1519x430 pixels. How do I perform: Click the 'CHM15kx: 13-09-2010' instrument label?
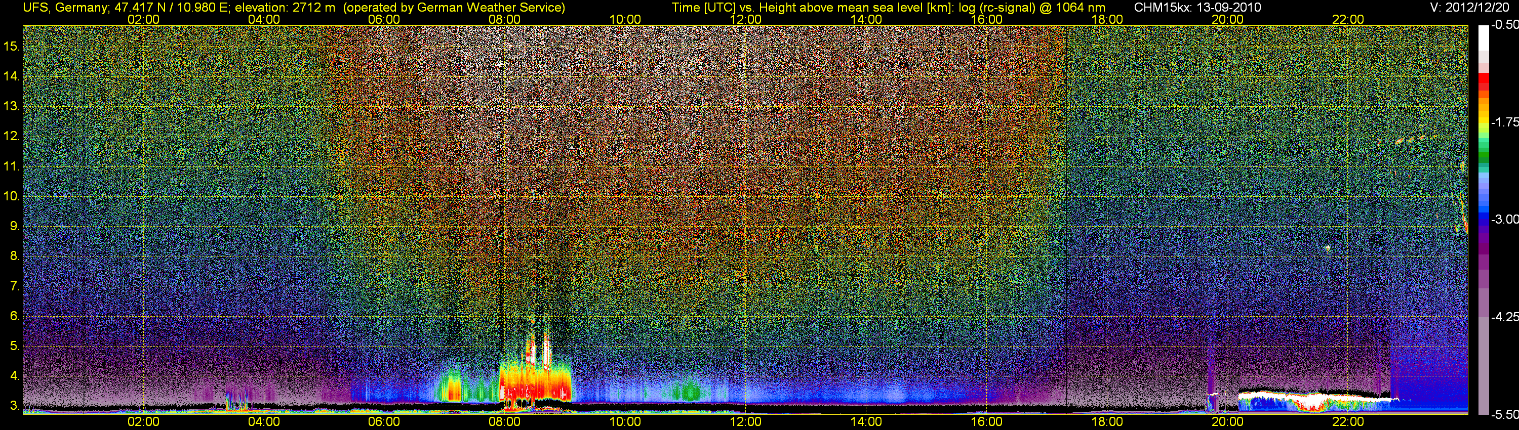click(x=1196, y=8)
